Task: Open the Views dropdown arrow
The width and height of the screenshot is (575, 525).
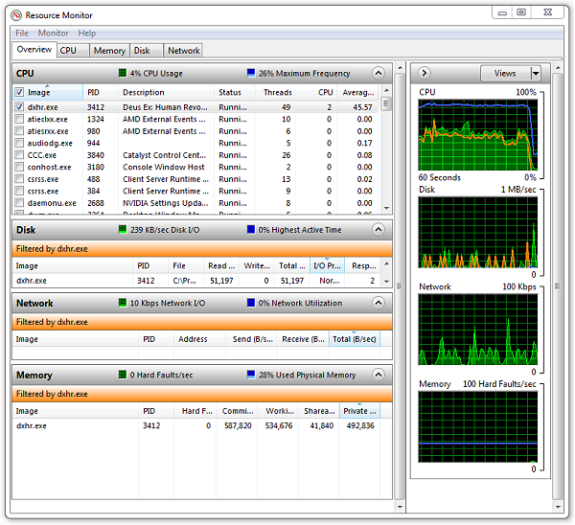Action: (x=535, y=73)
